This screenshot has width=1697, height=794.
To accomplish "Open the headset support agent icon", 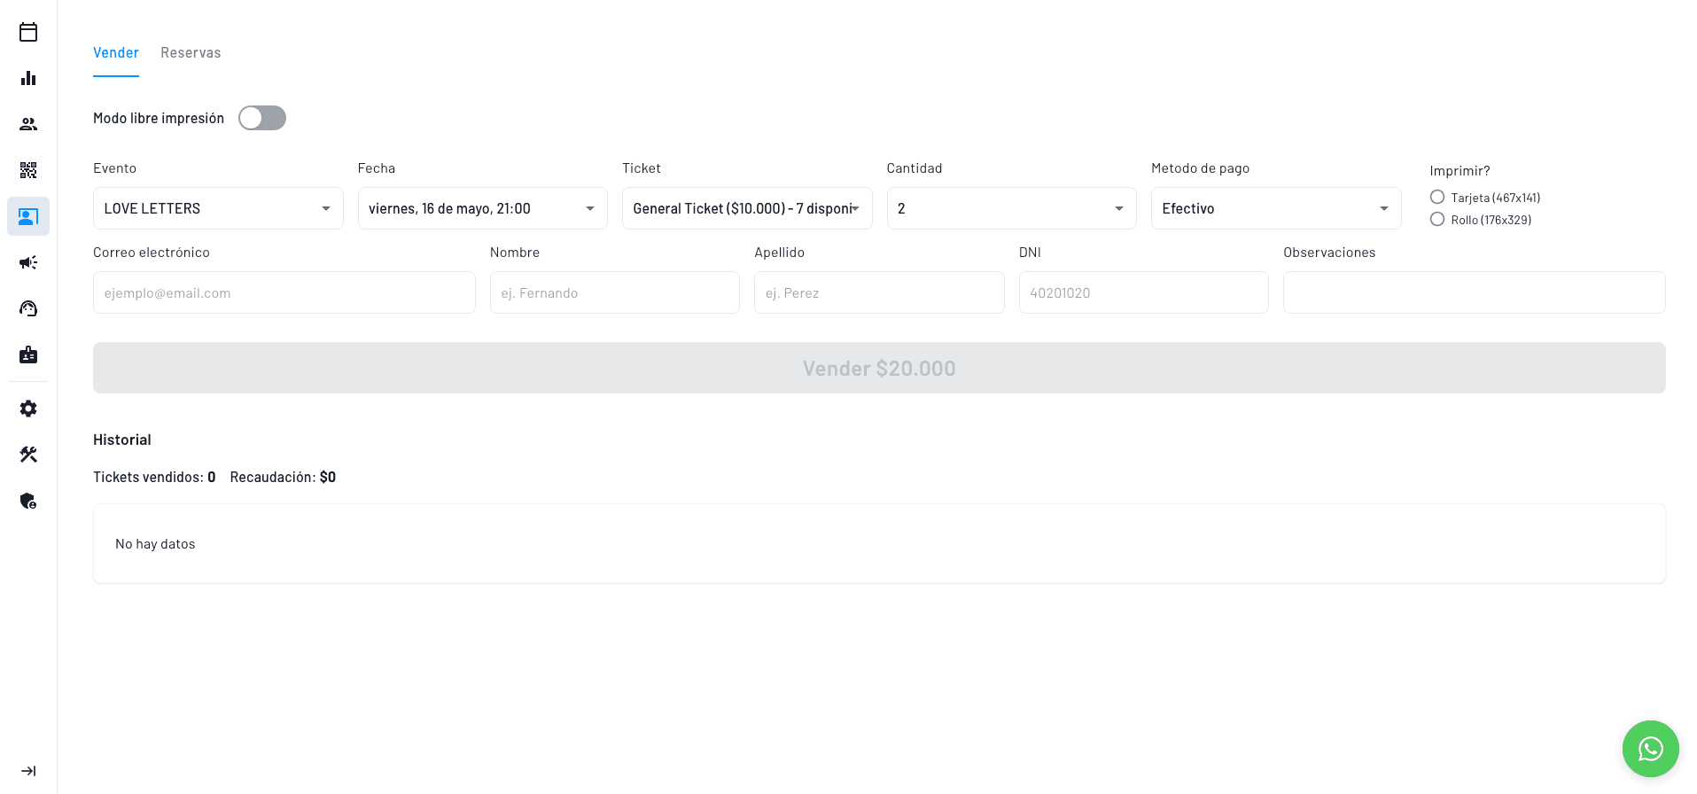I will click(28, 308).
